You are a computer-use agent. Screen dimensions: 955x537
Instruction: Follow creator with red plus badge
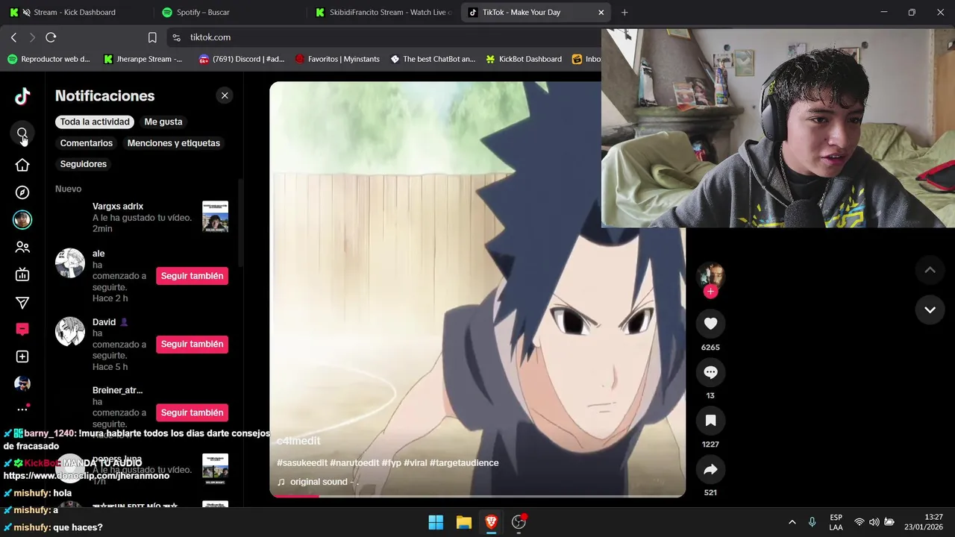(710, 292)
